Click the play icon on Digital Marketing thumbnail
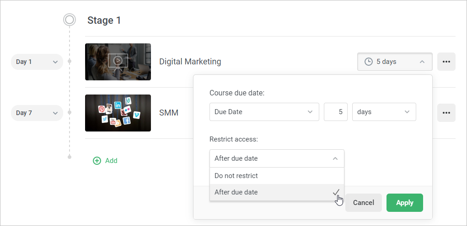Viewport: 467px width, 226px height. [118, 61]
